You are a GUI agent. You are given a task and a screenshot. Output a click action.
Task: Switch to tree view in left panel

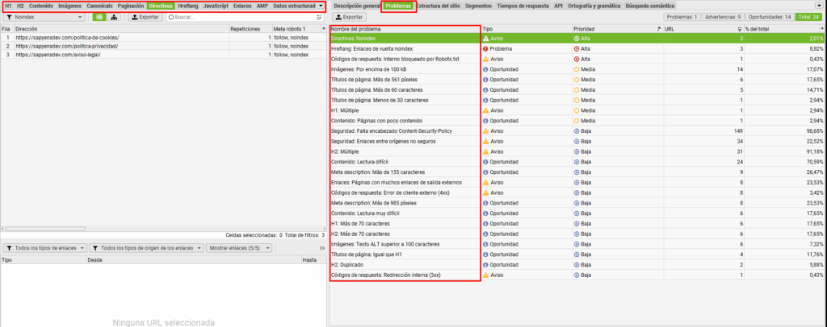(x=114, y=18)
